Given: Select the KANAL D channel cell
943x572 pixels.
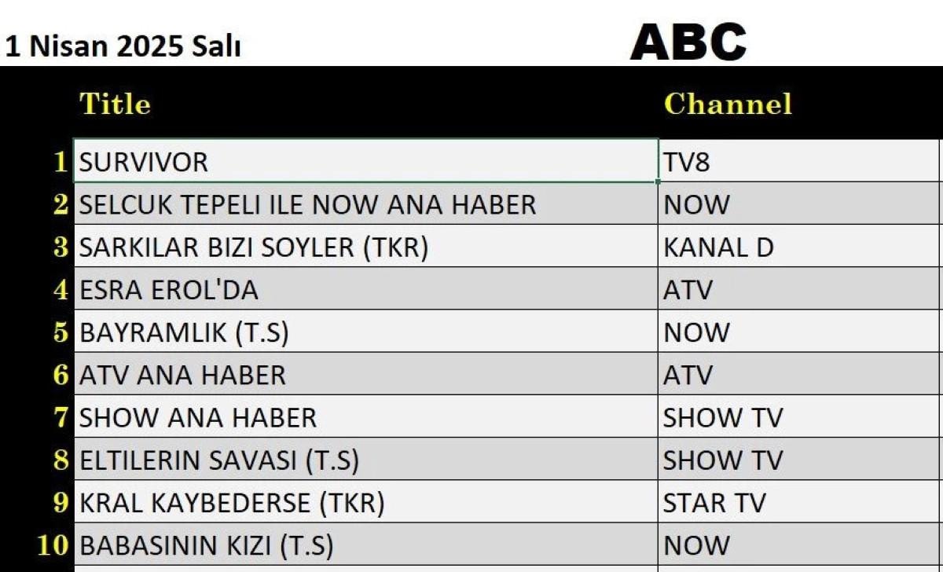Looking at the screenshot, I should 800,247.
